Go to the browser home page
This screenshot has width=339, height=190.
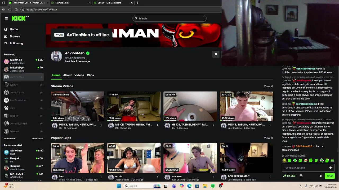(x=16, y=9)
